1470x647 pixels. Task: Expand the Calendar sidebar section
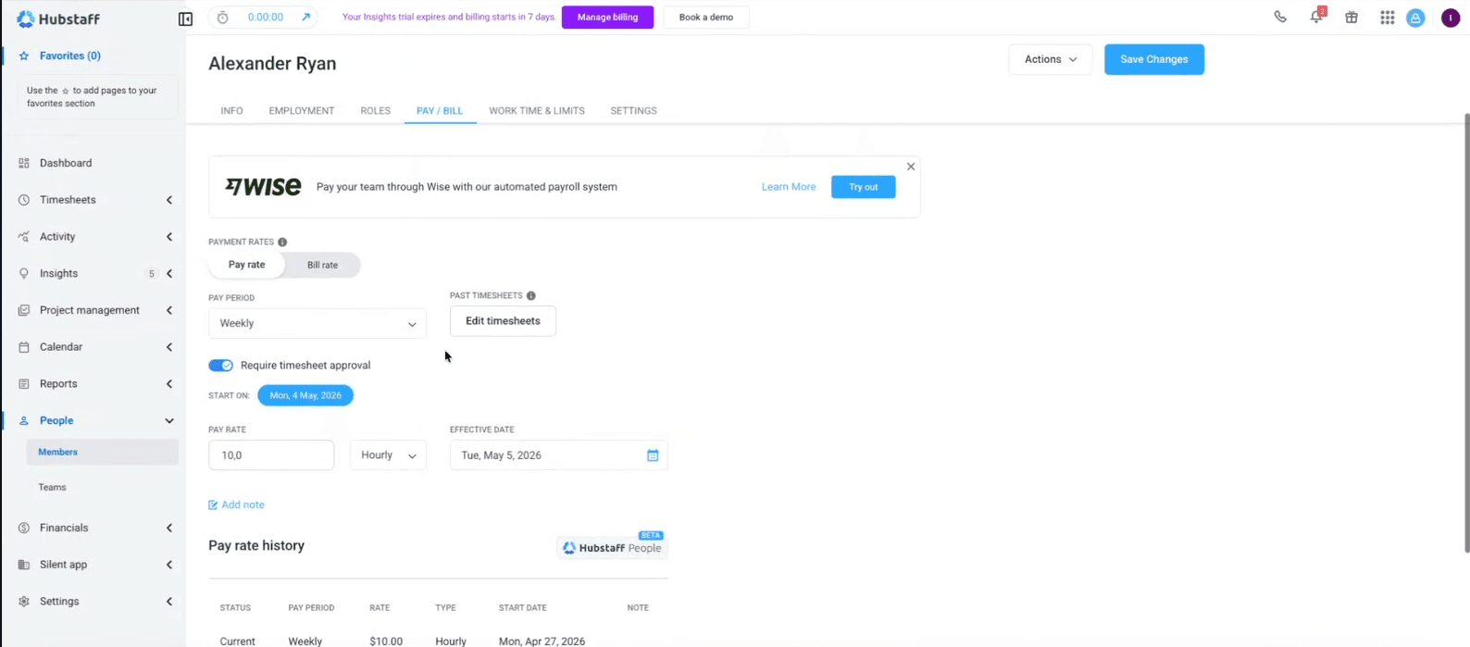click(x=169, y=347)
